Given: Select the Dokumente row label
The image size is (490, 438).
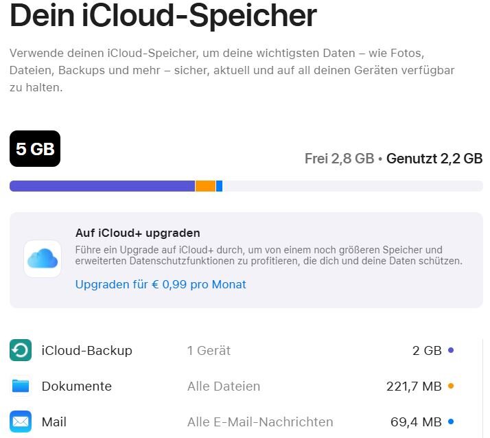Looking at the screenshot, I should (x=76, y=387).
